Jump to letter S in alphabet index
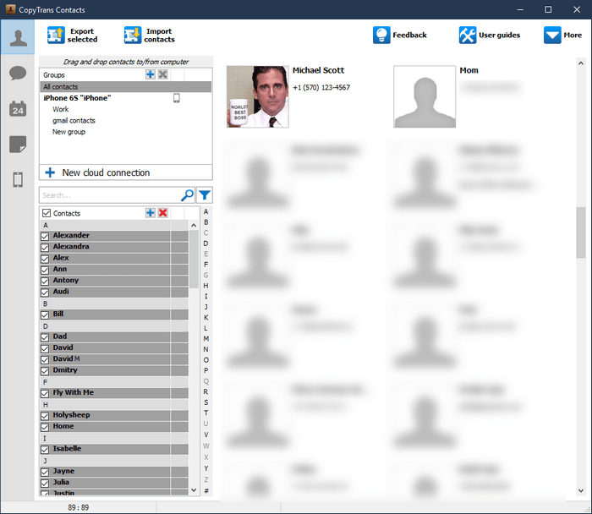 pos(206,402)
